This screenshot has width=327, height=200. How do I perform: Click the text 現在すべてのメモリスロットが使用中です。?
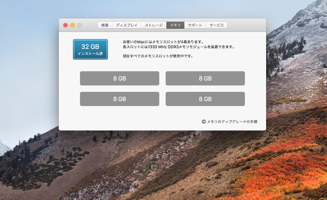pyautogui.click(x=158, y=56)
